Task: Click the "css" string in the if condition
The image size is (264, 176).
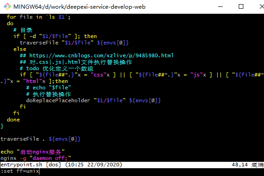Action: [x=99, y=75]
